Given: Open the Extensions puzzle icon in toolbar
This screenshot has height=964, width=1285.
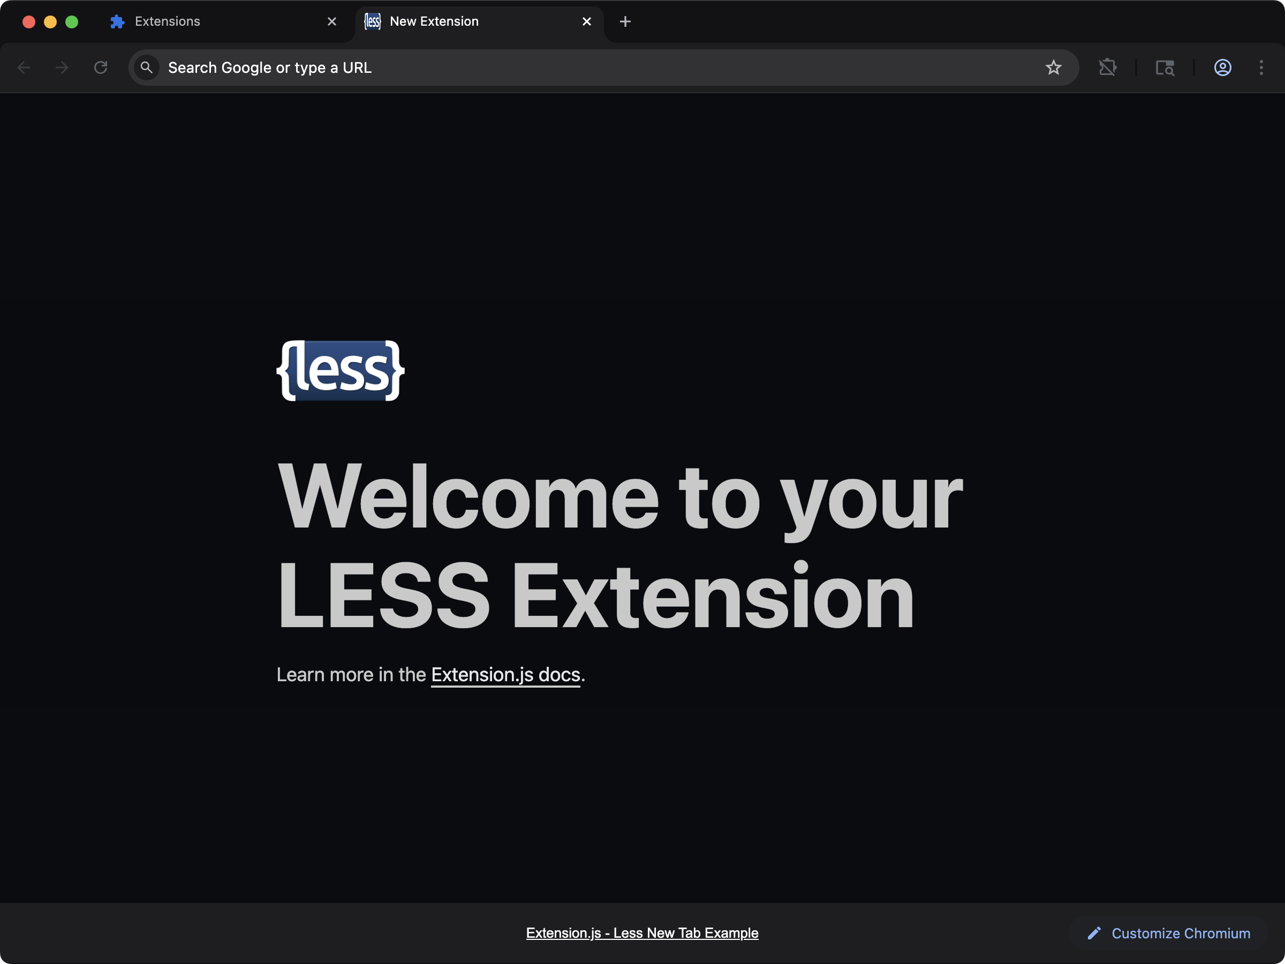Looking at the screenshot, I should pyautogui.click(x=1107, y=67).
